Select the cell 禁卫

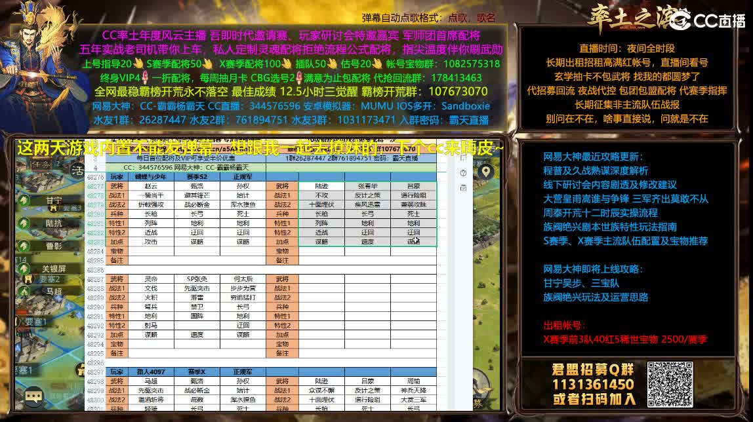[x=197, y=307]
